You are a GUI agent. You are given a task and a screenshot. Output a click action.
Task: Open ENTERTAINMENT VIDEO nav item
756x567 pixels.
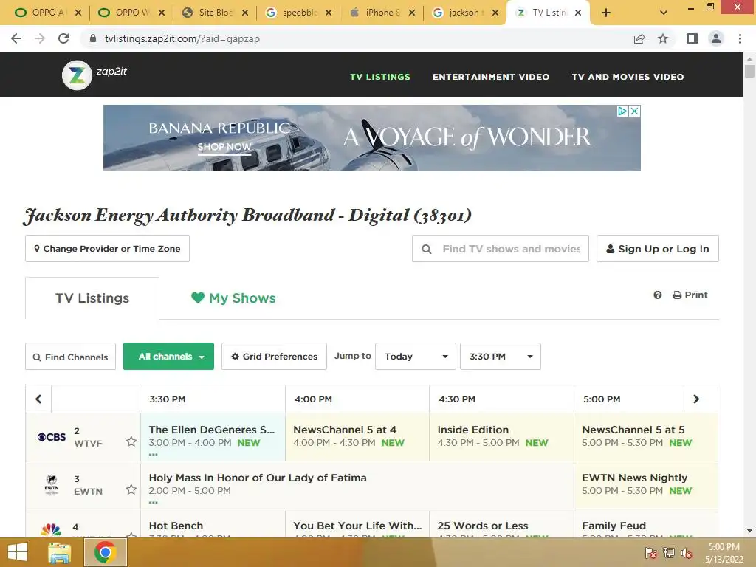point(491,77)
